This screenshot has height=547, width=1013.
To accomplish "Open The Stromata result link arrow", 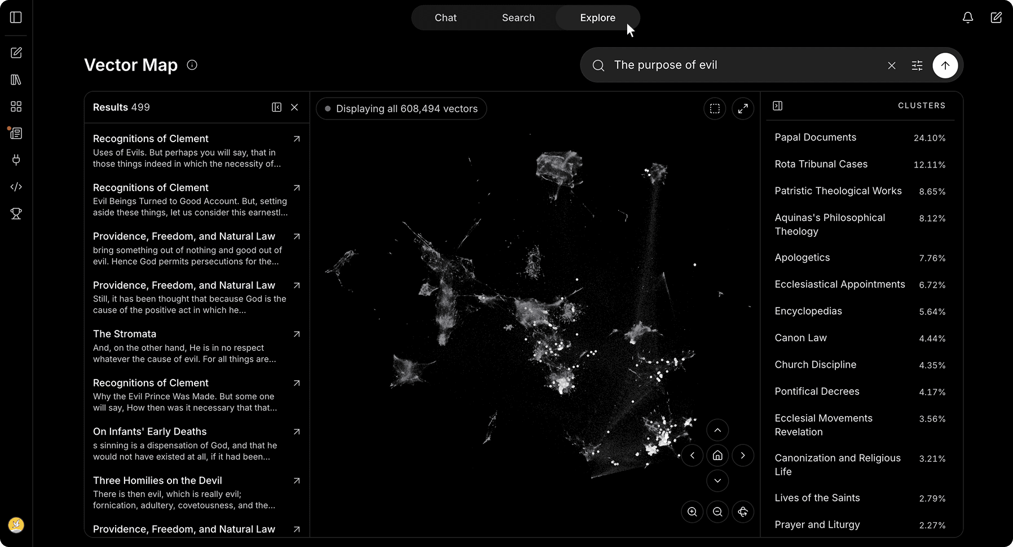I will tap(297, 334).
